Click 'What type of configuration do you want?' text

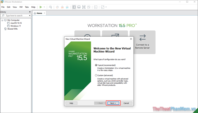109,59
